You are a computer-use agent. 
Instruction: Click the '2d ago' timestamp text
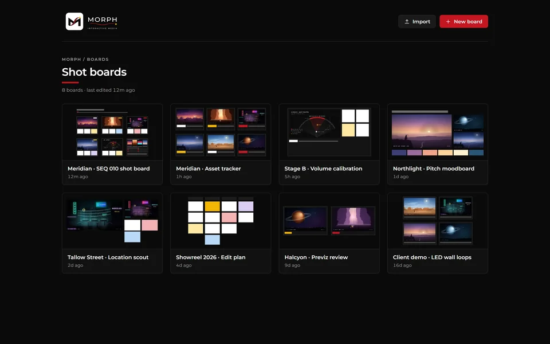76,265
